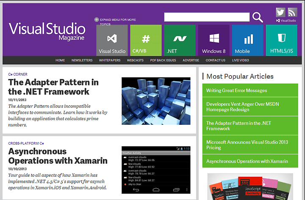
Task: Go to HOME in navigation bar
Action: [x=60, y=60]
